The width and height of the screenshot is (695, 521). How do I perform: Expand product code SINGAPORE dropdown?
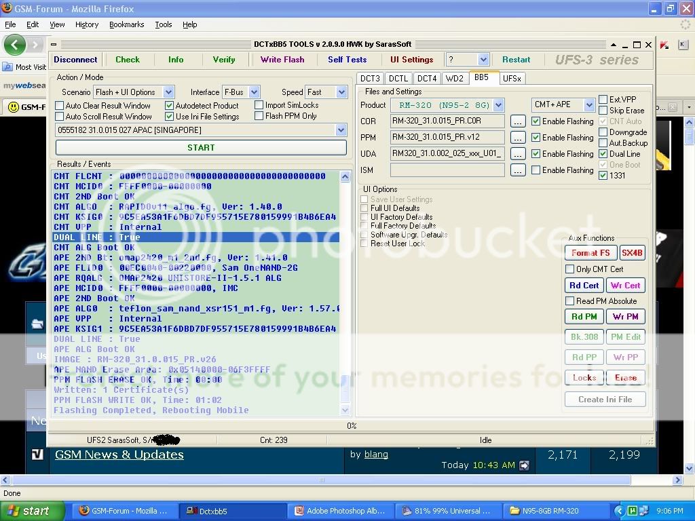(341, 130)
